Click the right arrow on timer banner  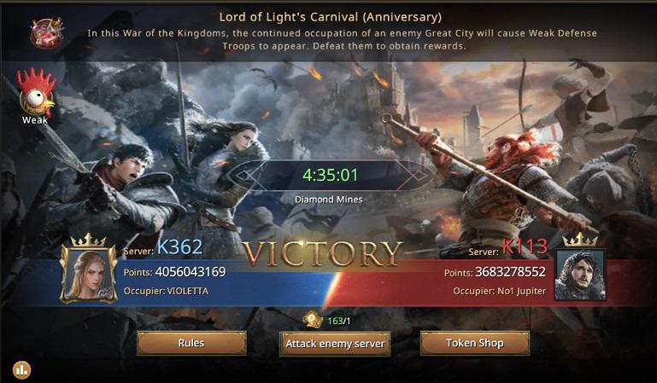point(417,175)
